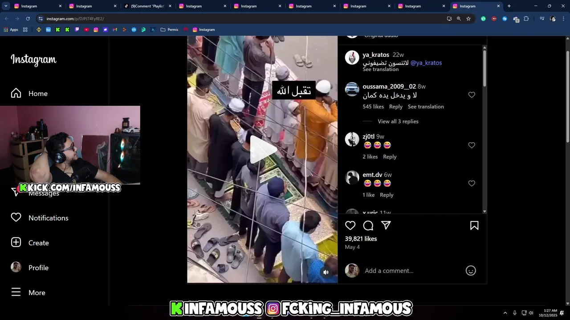Viewport: 570px width, 320px height.
Task: Click 2 likes on zj0tl's comment
Action: [370, 156]
